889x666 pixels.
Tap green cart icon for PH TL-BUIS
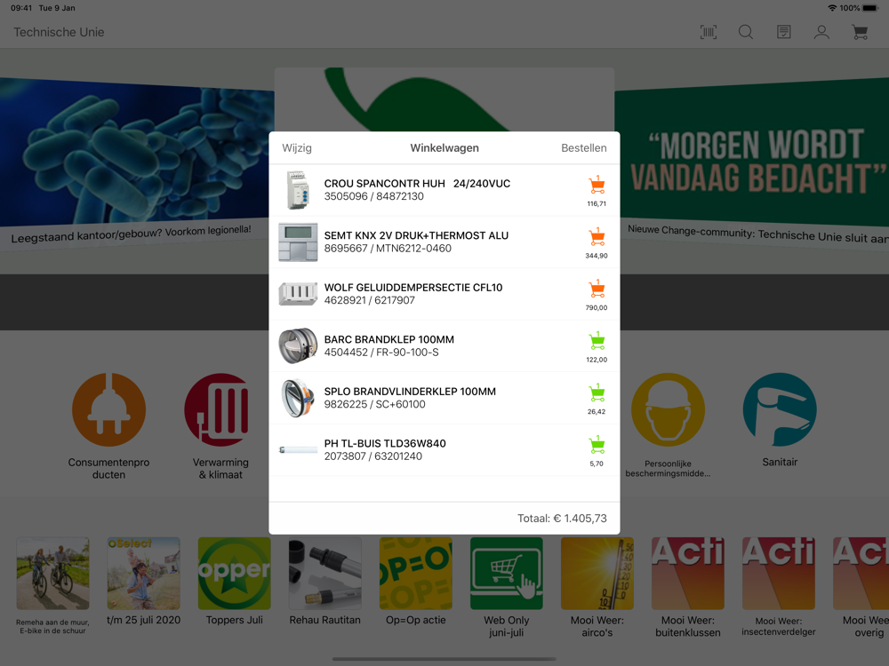(597, 445)
